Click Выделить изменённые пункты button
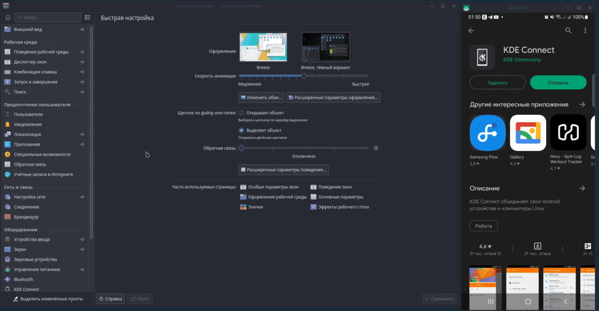The image size is (599, 311). 48,299
